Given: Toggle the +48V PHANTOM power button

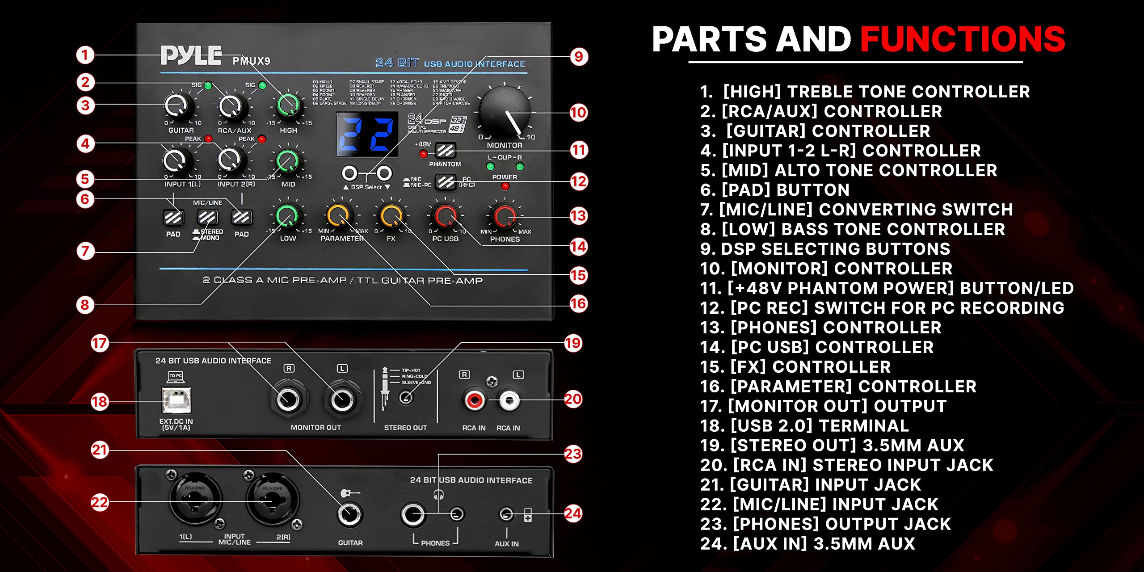Looking at the screenshot, I should pyautogui.click(x=445, y=151).
